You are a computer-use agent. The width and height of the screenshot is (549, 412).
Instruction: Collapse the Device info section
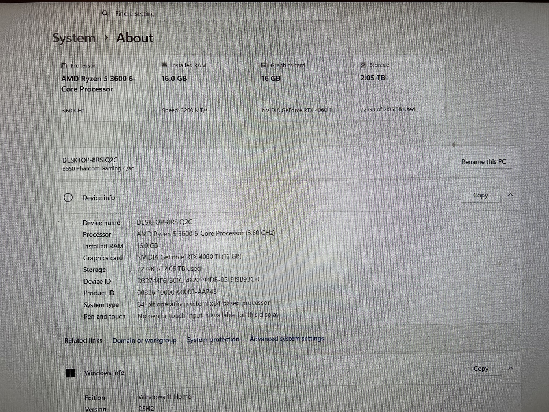(510, 195)
